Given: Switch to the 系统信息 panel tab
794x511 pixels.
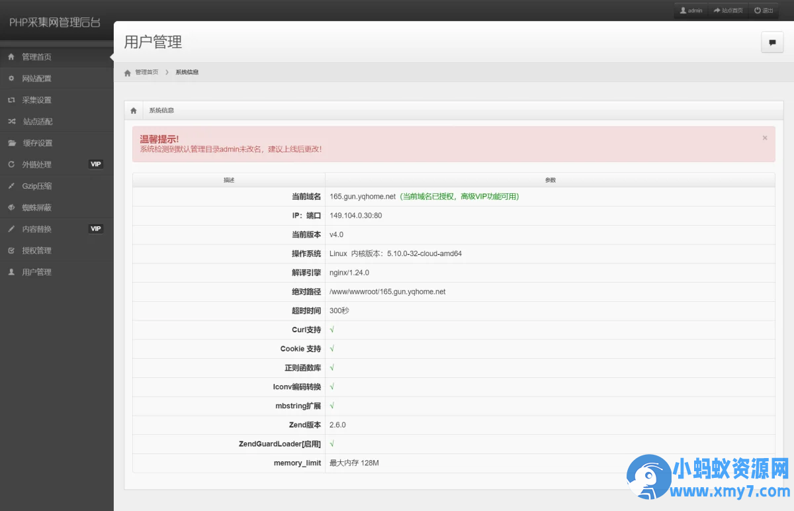Looking at the screenshot, I should [x=161, y=110].
